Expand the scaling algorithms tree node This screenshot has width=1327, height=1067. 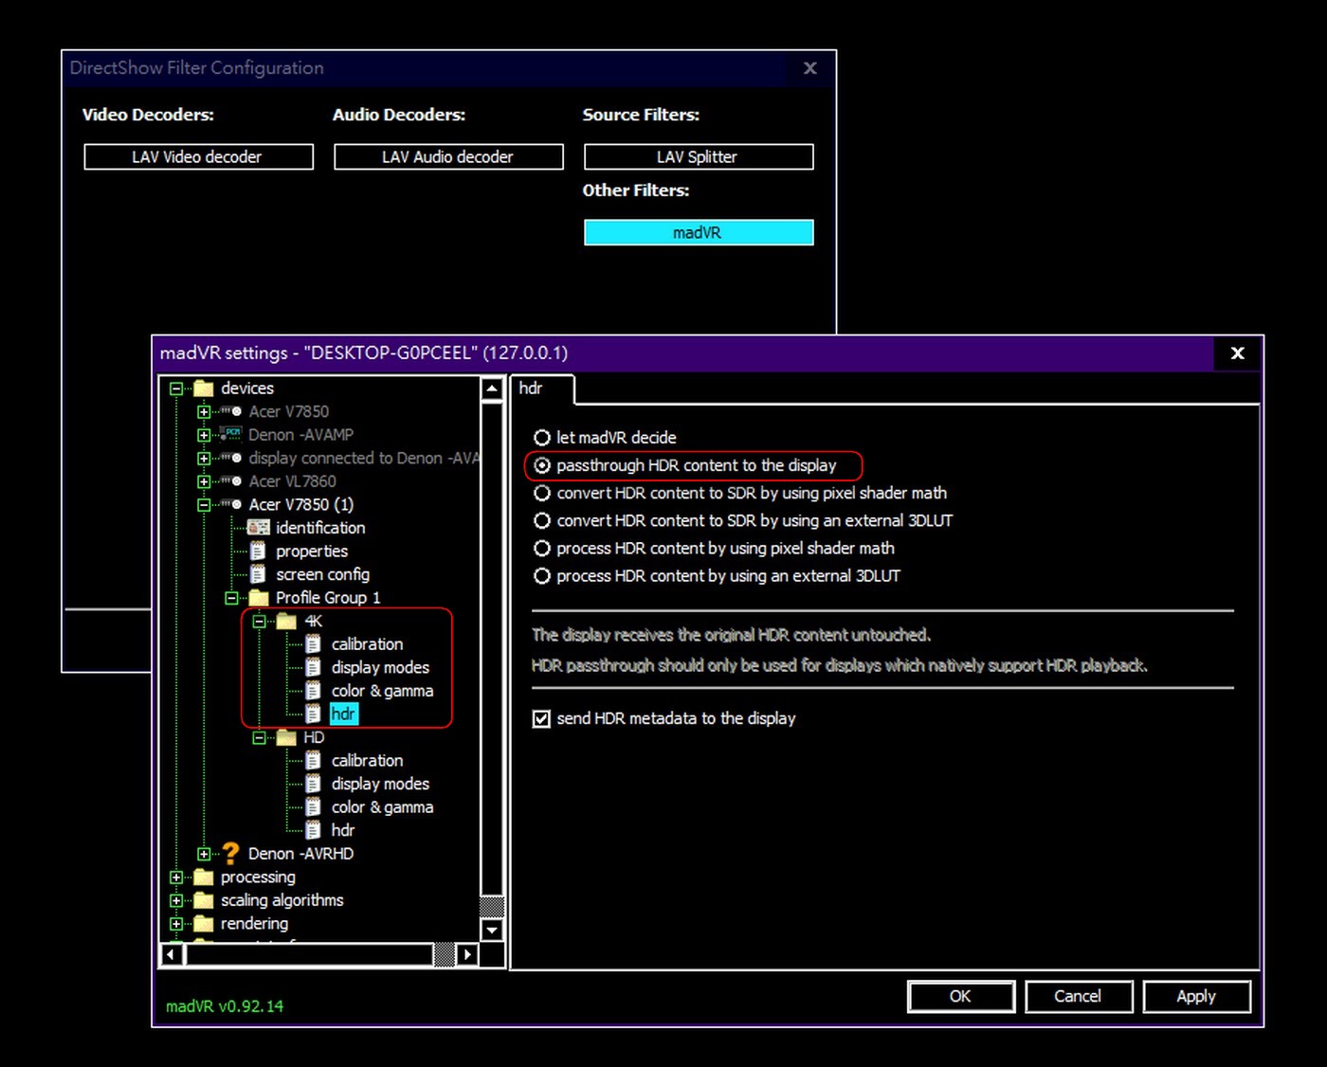point(176,900)
